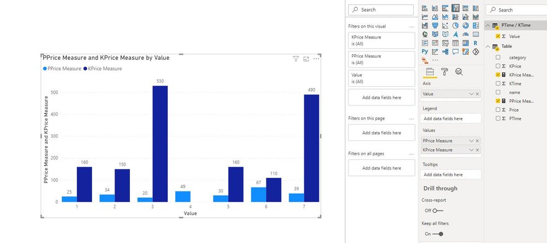Image resolution: width=547 pixels, height=243 pixels.
Task: Open dropdown for Value in Axis well
Action: (x=471, y=94)
